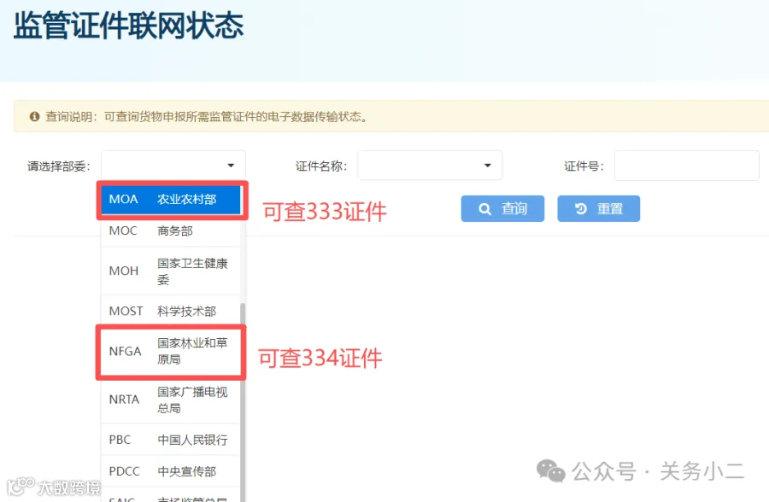This screenshot has height=502, width=769.
Task: Click the 查询说明 notice text
Action: point(207,117)
